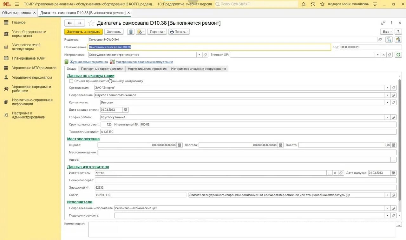Open the Печать dropdown menu
Viewport: 406px width, 240px height.
coord(179,32)
